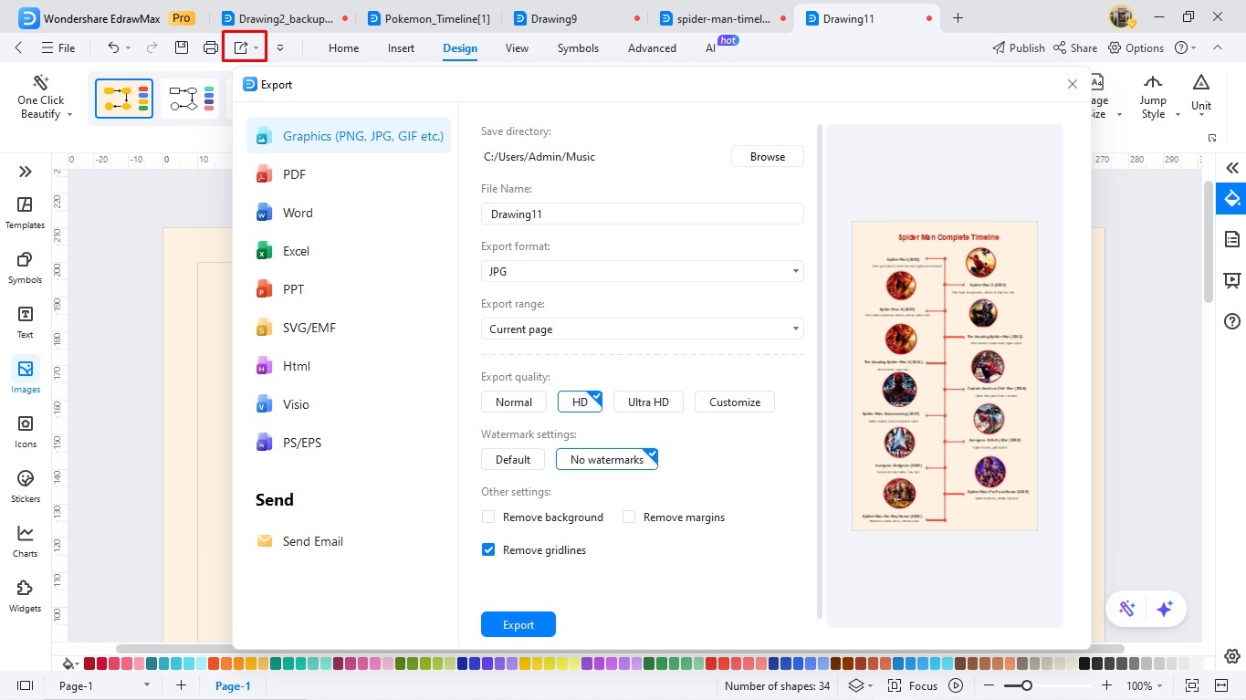Open the Charts sidebar panel
Screen dimensions: 1246x700
pyautogui.click(x=26, y=541)
